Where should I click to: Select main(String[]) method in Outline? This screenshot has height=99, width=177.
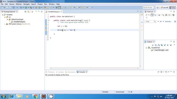point(161,50)
